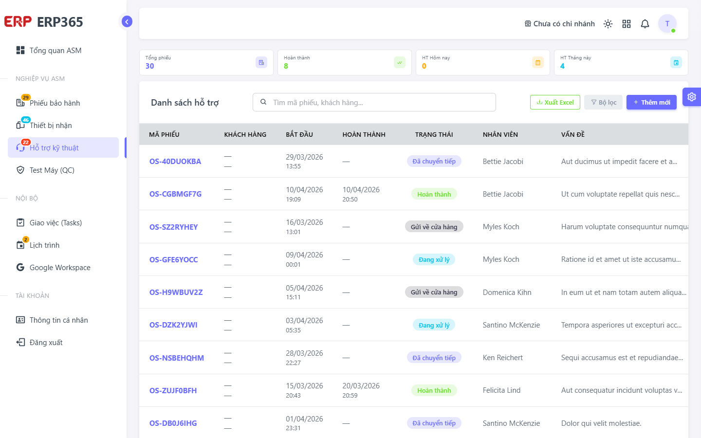Collapse the sidebar with the chevron button
Screen dimensions: 701x438
coord(127,21)
